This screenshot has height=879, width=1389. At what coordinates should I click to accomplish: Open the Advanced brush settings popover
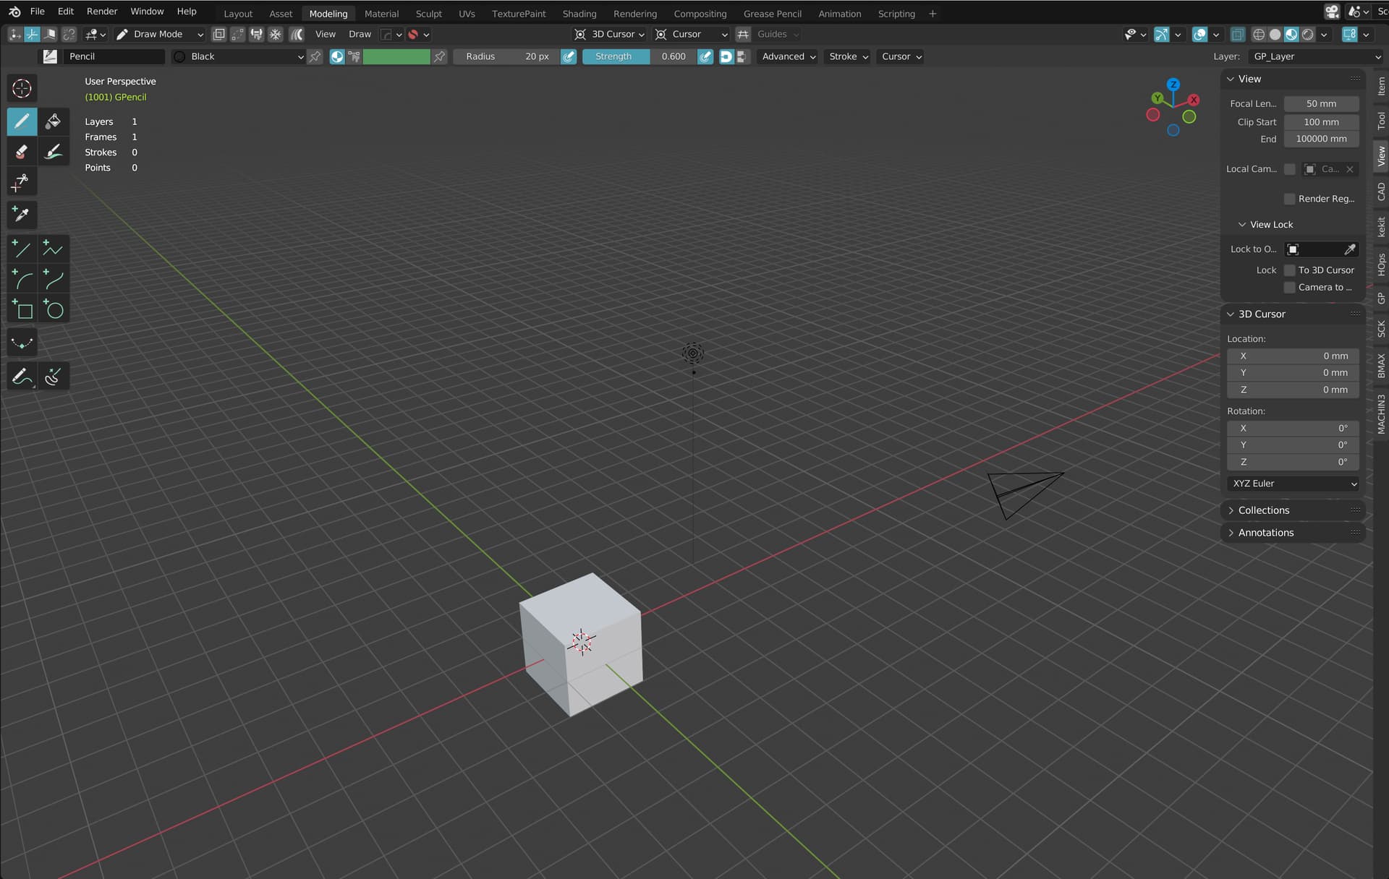coord(788,56)
